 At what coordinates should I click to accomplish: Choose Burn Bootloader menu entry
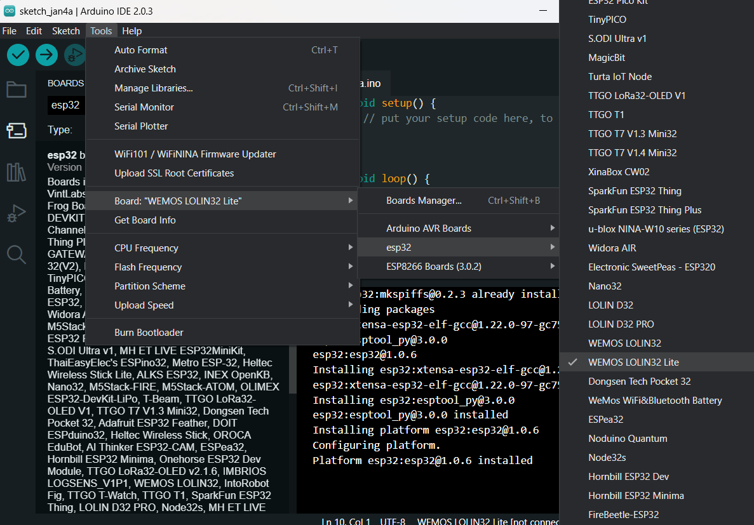pos(222,333)
